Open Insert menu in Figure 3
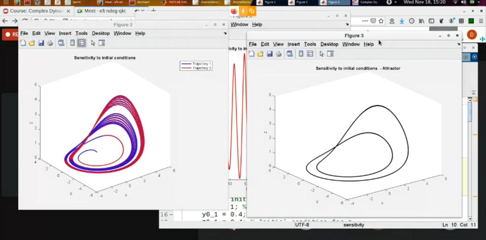This screenshot has width=486, height=240. 293,44
